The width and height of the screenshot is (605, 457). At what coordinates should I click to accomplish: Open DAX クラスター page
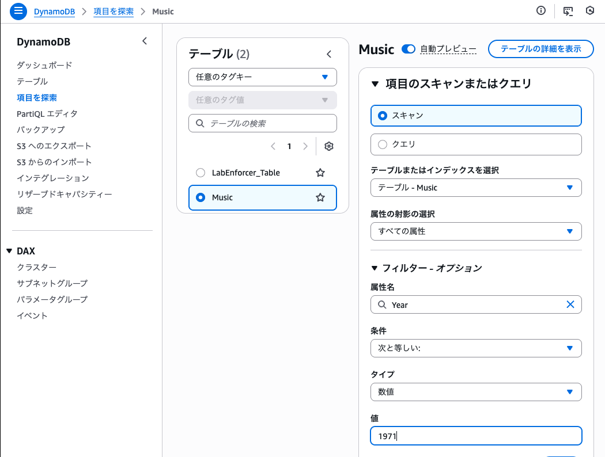(37, 267)
